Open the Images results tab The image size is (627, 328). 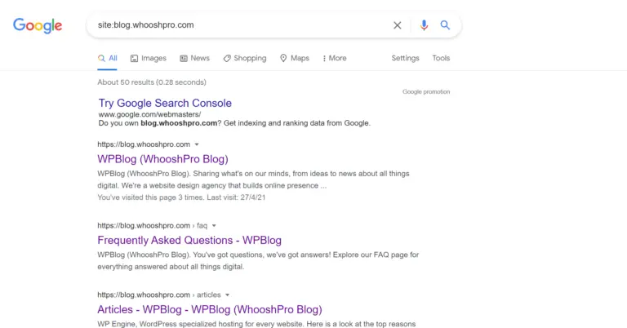coord(148,59)
